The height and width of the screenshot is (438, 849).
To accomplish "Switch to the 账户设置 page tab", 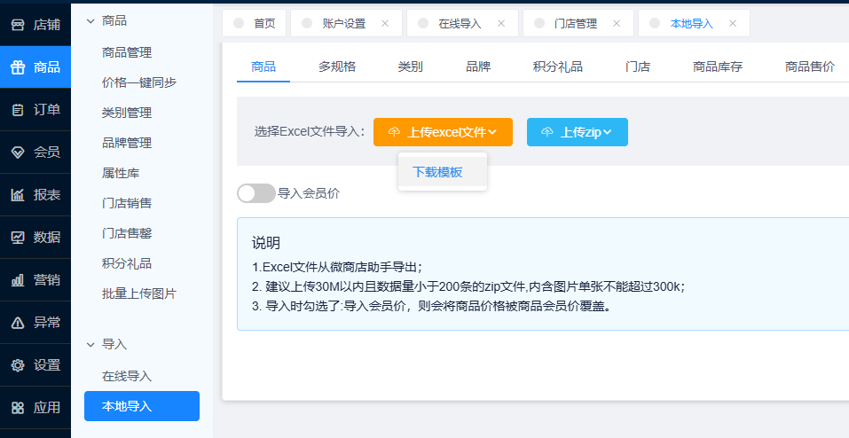I will 347,23.
